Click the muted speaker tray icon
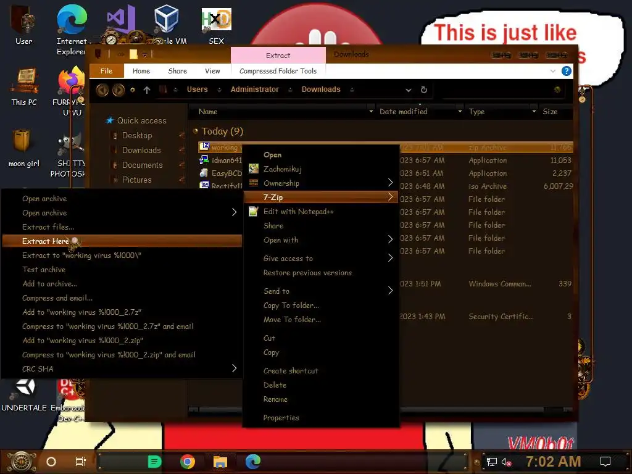Viewport: 632px width, 474px height. [507, 462]
